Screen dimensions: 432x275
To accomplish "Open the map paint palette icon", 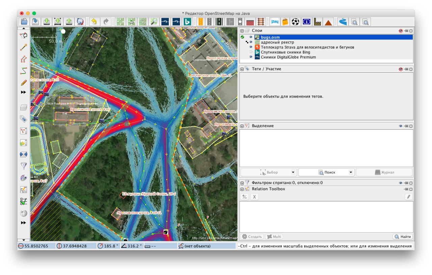I will tap(24, 178).
